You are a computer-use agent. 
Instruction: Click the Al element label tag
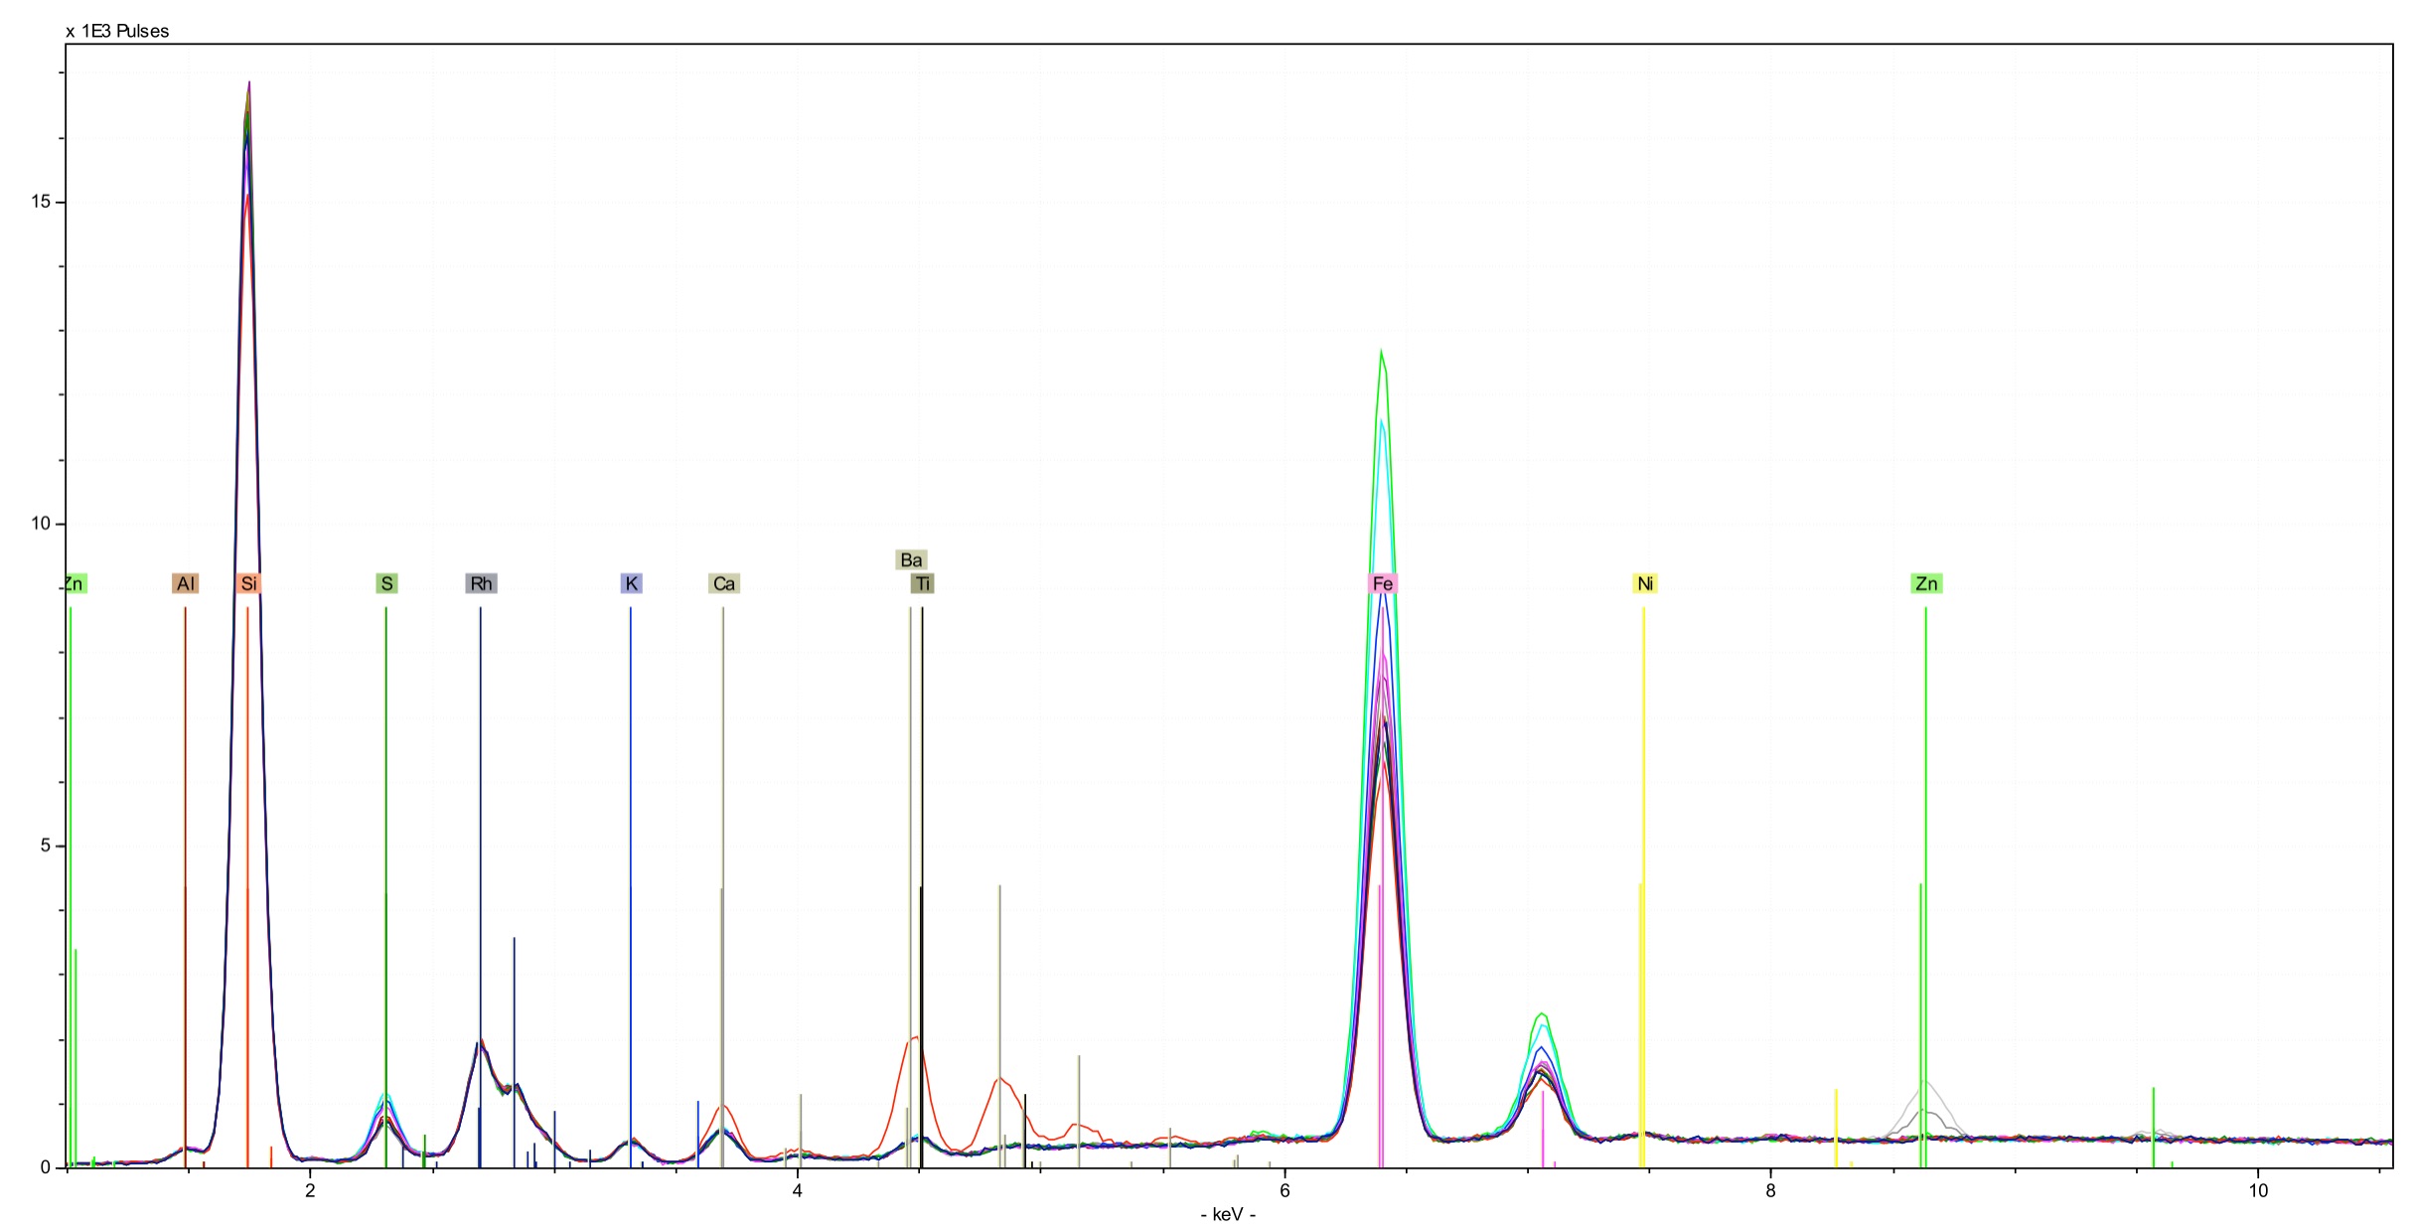(x=185, y=583)
